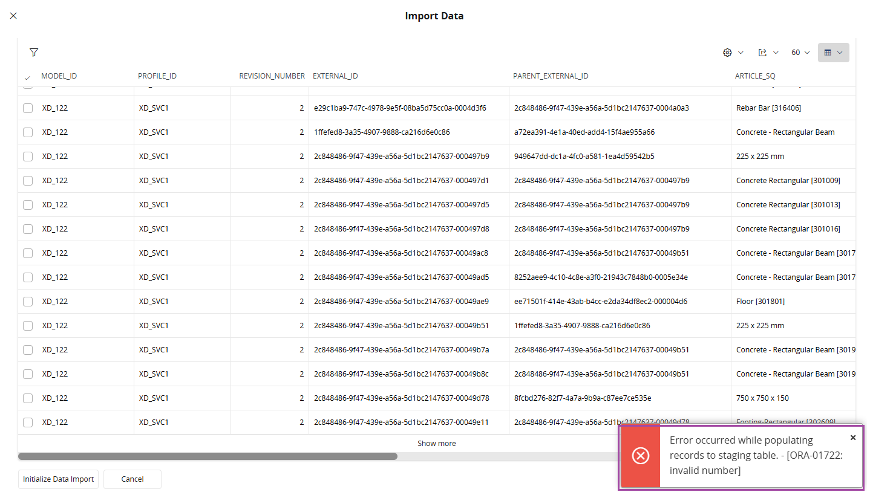This screenshot has height=492, width=870.
Task: Click the horizontal scrollbar thumb
Action: 208,456
